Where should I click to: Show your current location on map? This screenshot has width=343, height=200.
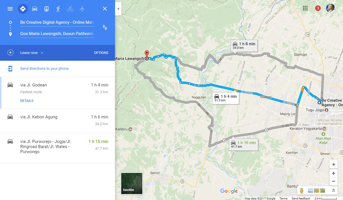333,164
